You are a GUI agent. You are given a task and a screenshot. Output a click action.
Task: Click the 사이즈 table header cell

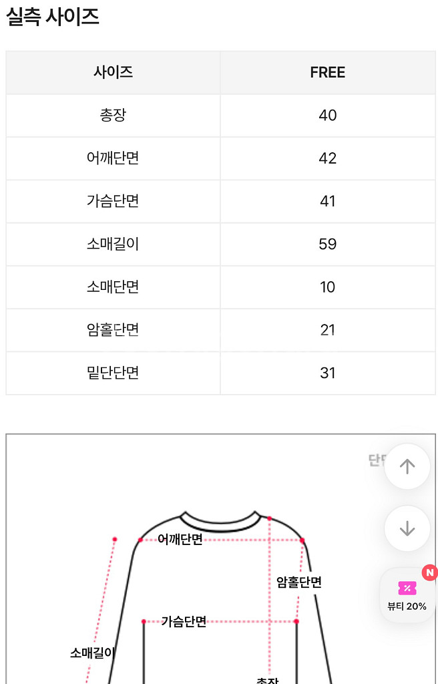coord(113,72)
